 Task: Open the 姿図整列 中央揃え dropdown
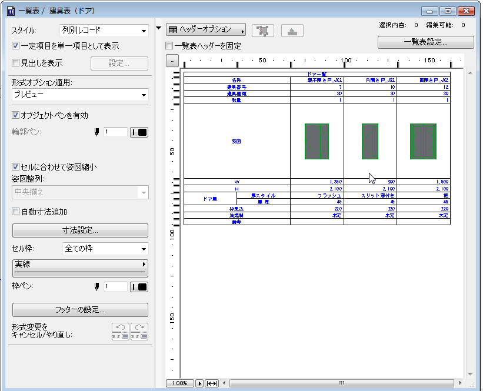[x=80, y=192]
